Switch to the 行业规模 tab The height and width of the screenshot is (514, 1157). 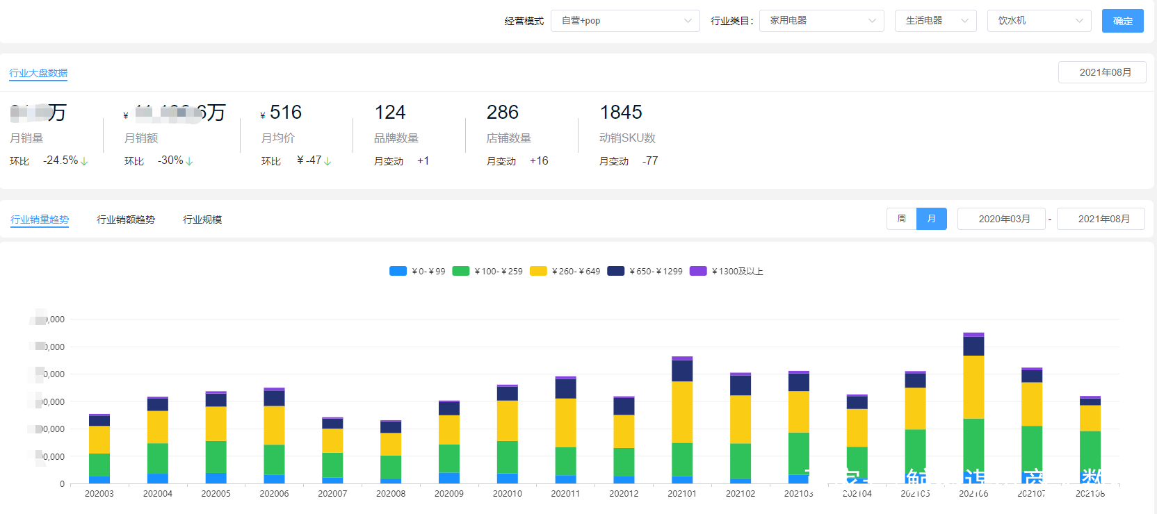(x=202, y=219)
